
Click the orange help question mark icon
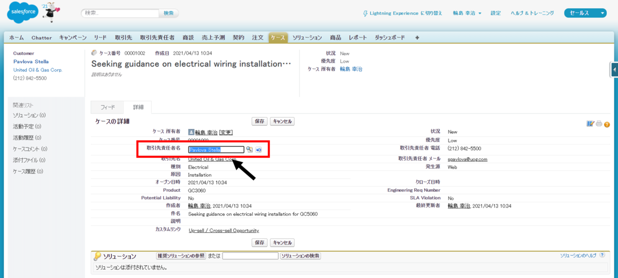(x=607, y=124)
